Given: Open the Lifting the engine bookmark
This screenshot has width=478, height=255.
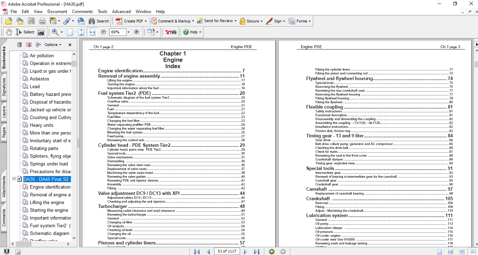Looking at the screenshot, I should (x=47, y=202).
